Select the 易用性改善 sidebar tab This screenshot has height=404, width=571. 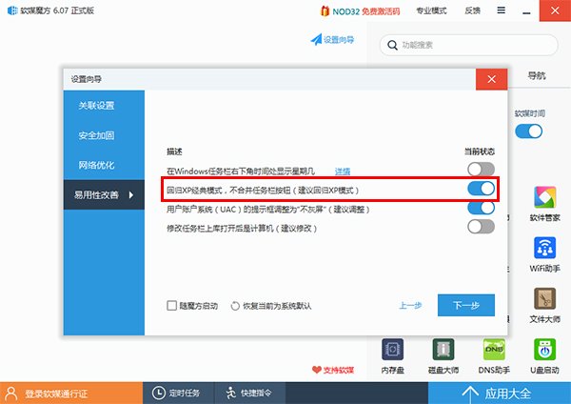104,194
